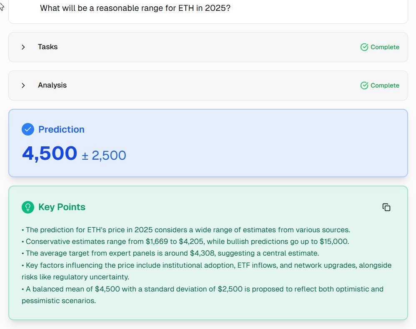Expand the Analysis section chevron
Viewport: 416px width, 329px height.
tap(23, 85)
